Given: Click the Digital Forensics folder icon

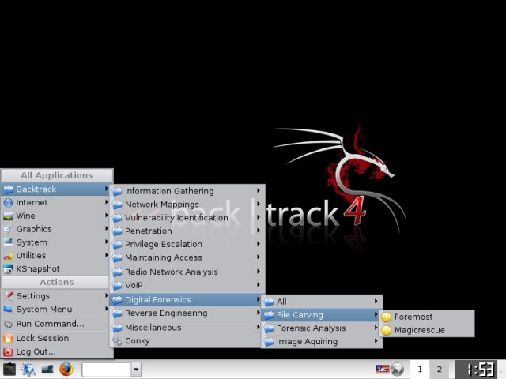Looking at the screenshot, I should pos(117,300).
